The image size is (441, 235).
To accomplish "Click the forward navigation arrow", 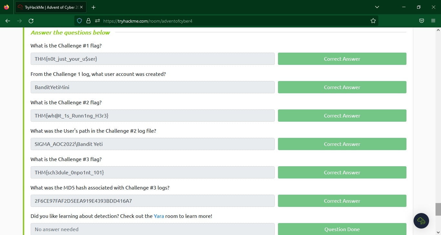I will [19, 21].
